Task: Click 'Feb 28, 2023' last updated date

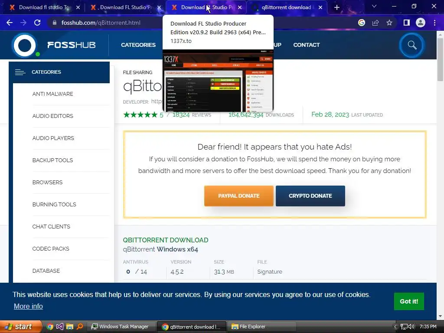Action: tap(330, 114)
